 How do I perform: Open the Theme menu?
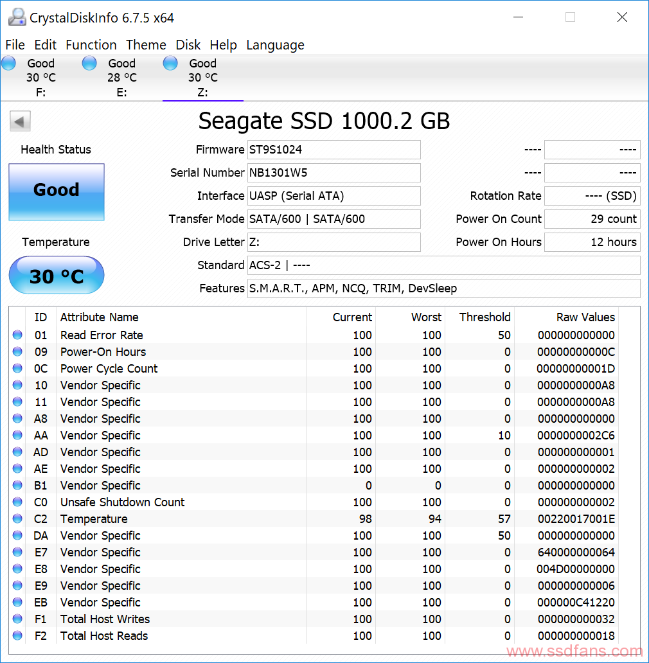(x=146, y=45)
